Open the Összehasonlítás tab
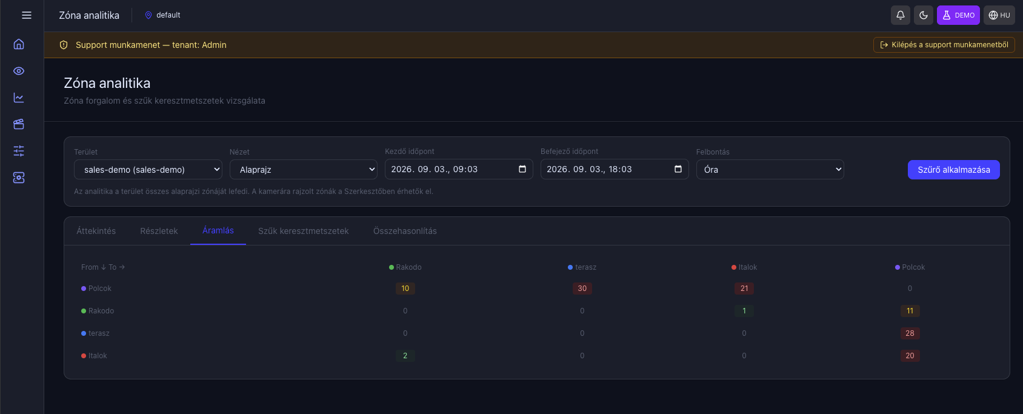 pyautogui.click(x=405, y=231)
